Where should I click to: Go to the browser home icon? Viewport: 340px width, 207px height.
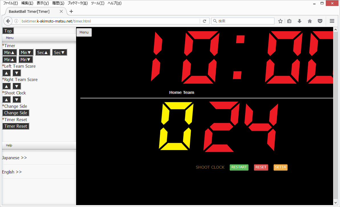click(310, 21)
